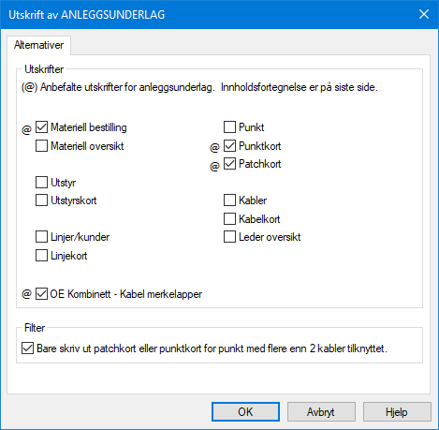Enable the Materiell oversikt checkbox

41,145
